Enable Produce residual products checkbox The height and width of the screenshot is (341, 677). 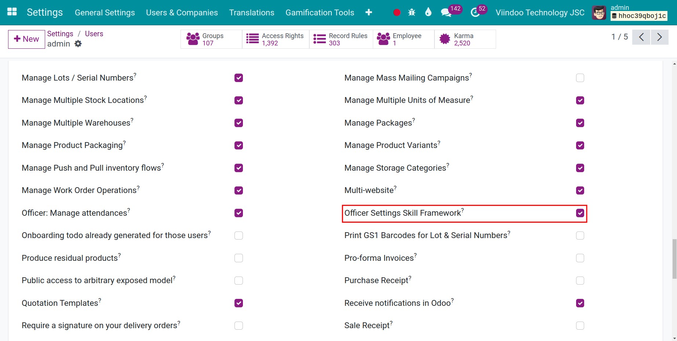click(x=239, y=258)
